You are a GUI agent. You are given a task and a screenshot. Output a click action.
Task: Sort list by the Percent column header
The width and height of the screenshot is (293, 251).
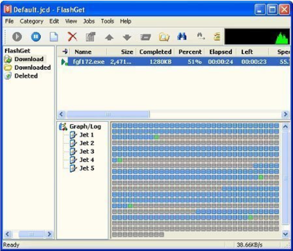pyautogui.click(x=190, y=52)
